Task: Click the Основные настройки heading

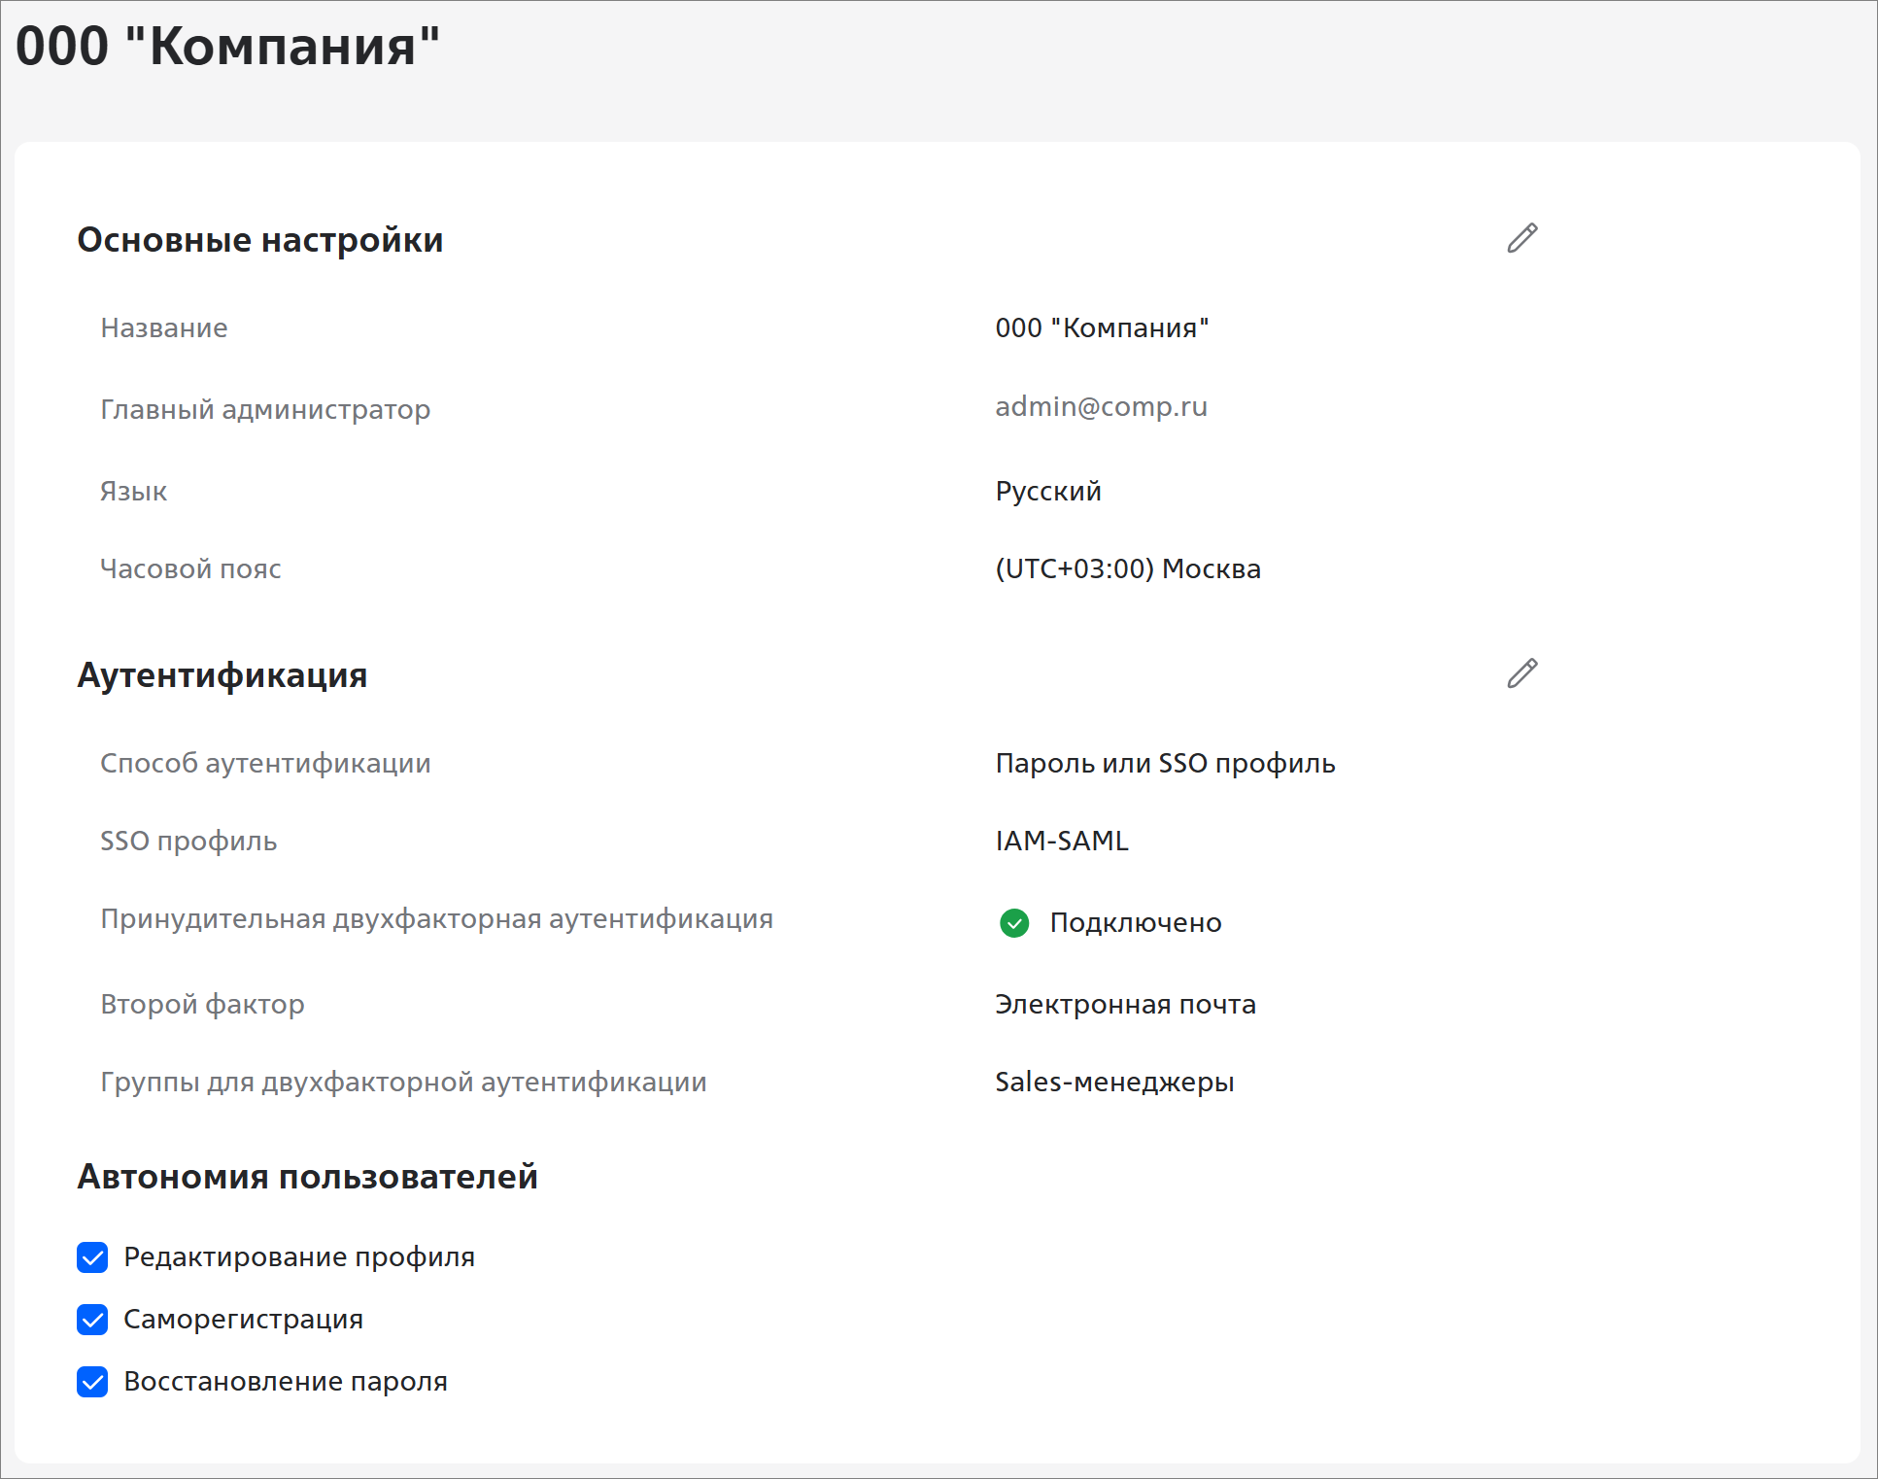Action: 259,240
